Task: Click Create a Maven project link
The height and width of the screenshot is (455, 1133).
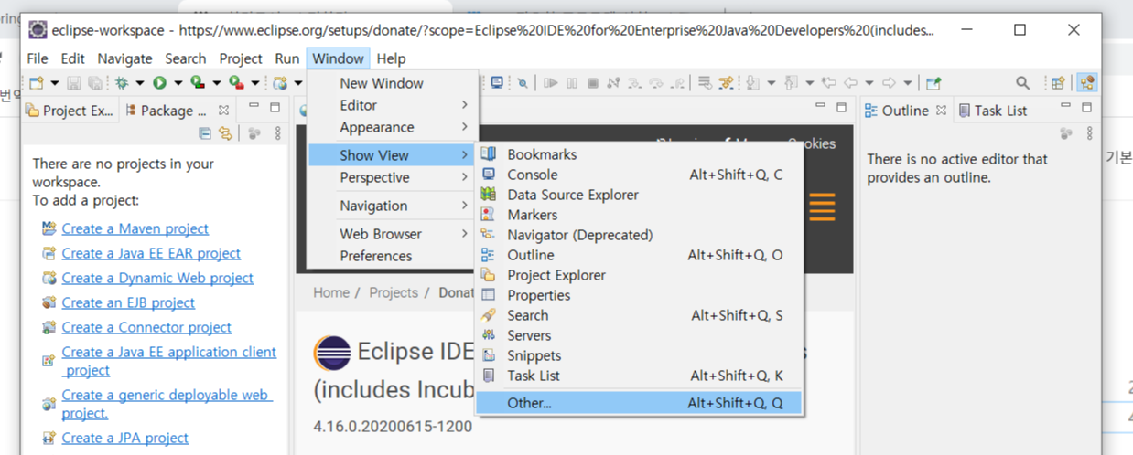Action: point(135,228)
